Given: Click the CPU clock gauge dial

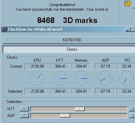Looking at the screenshot, I should coord(37,79).
